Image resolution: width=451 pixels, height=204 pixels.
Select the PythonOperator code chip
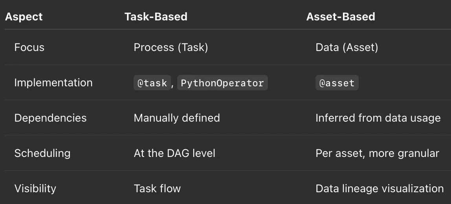pos(222,83)
